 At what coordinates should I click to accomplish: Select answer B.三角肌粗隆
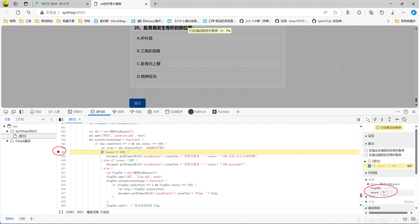click(x=208, y=51)
